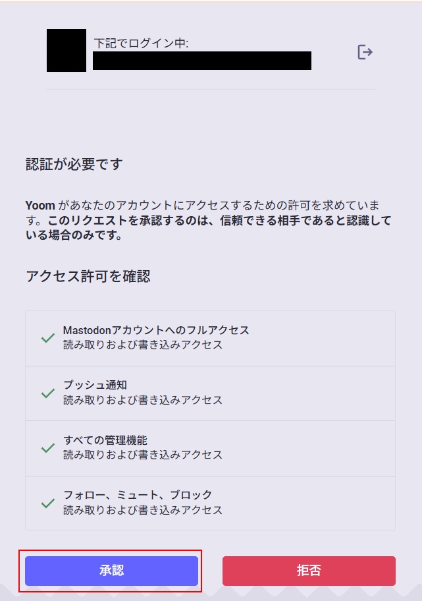Click the 下記でログイン中: label

pos(142,43)
